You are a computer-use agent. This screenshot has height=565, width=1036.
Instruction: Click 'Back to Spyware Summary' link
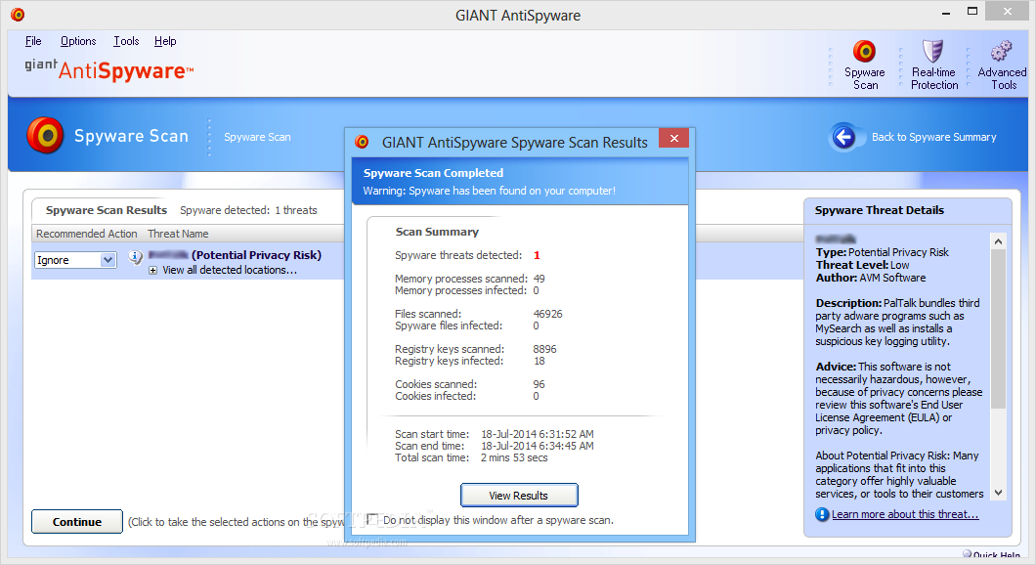coord(933,137)
